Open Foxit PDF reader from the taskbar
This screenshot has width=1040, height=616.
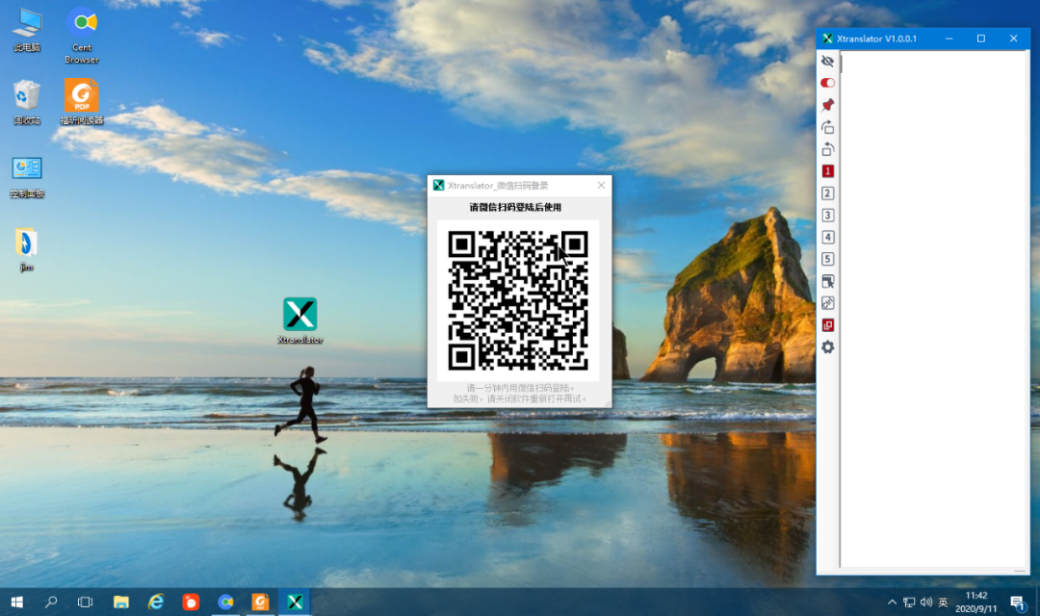tap(260, 603)
